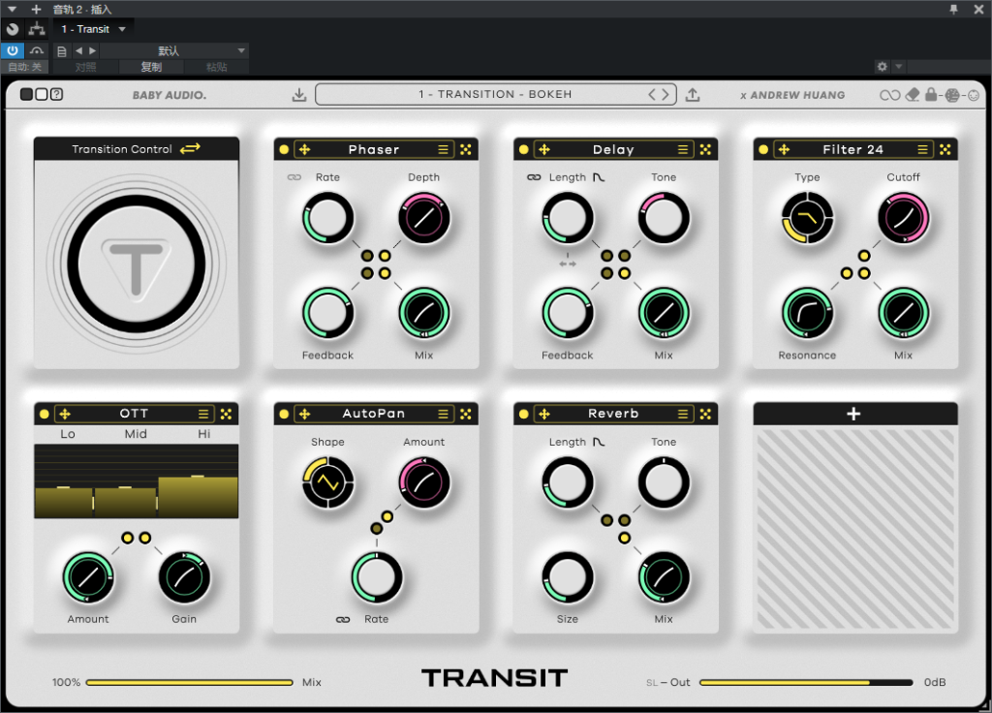
Task: Click the Delay ping-pong arrows icon
Action: pos(568,263)
